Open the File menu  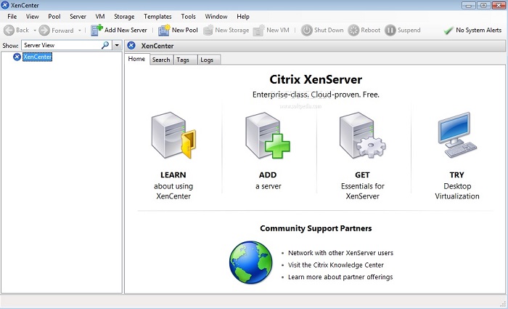coord(12,17)
